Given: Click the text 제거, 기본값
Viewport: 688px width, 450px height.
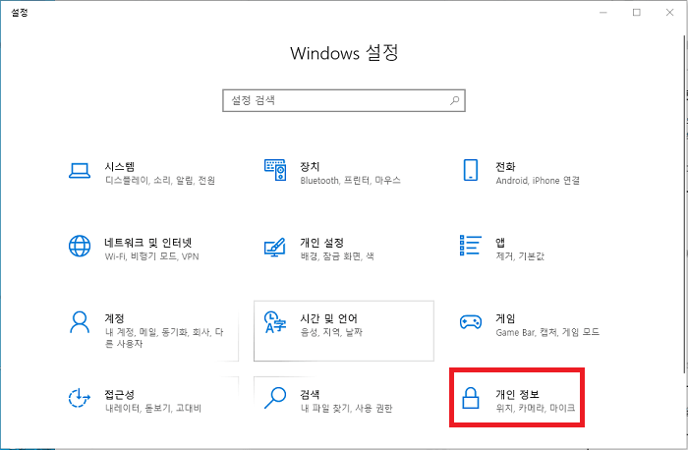Looking at the screenshot, I should [x=520, y=256].
